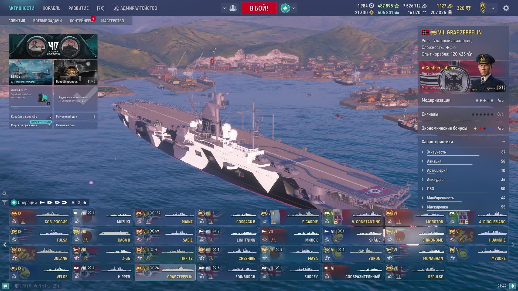Toggle favorite star on Tirpitz ship card
This screenshot has width=518, height=291.
click(x=139, y=258)
